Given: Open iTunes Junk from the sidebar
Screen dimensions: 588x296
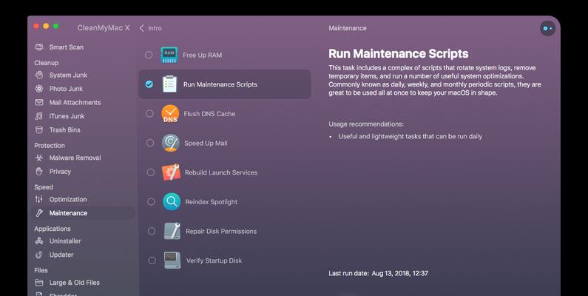Looking at the screenshot, I should (x=67, y=116).
